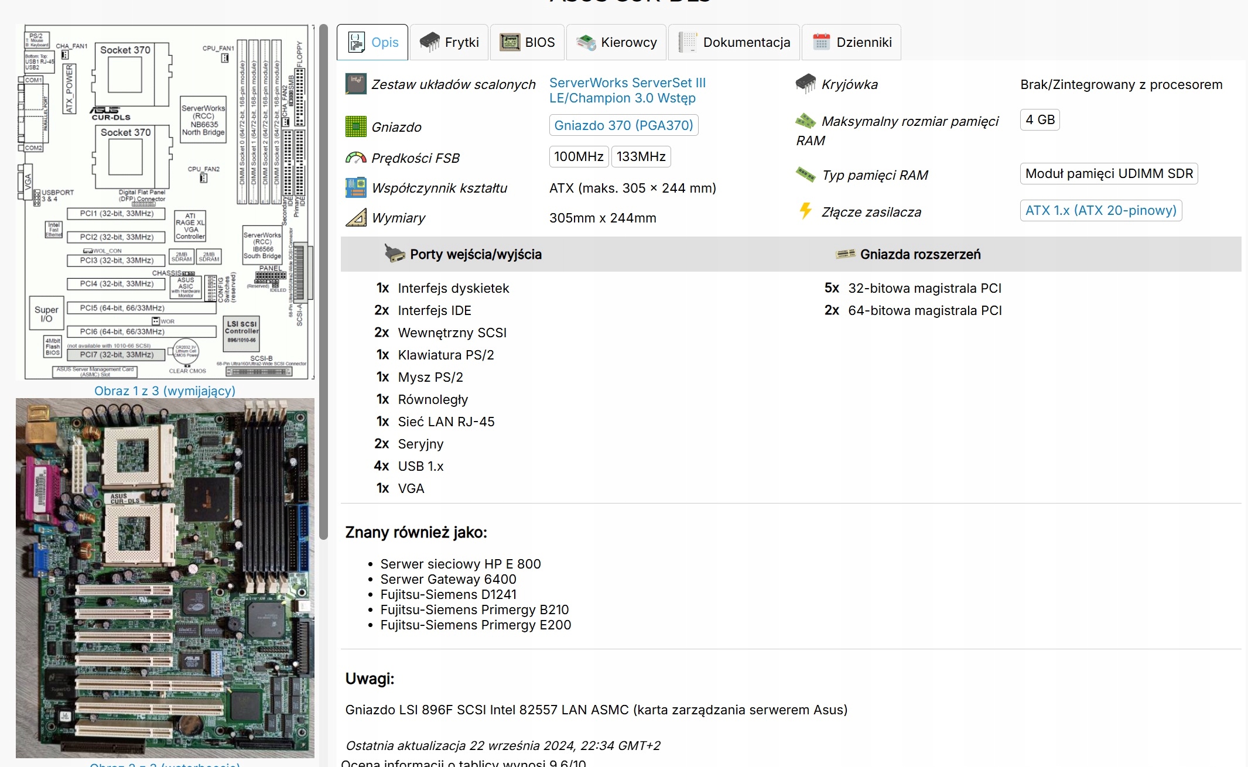Click the green socket icon next to Gniazdo
The height and width of the screenshot is (767, 1248).
click(x=355, y=126)
